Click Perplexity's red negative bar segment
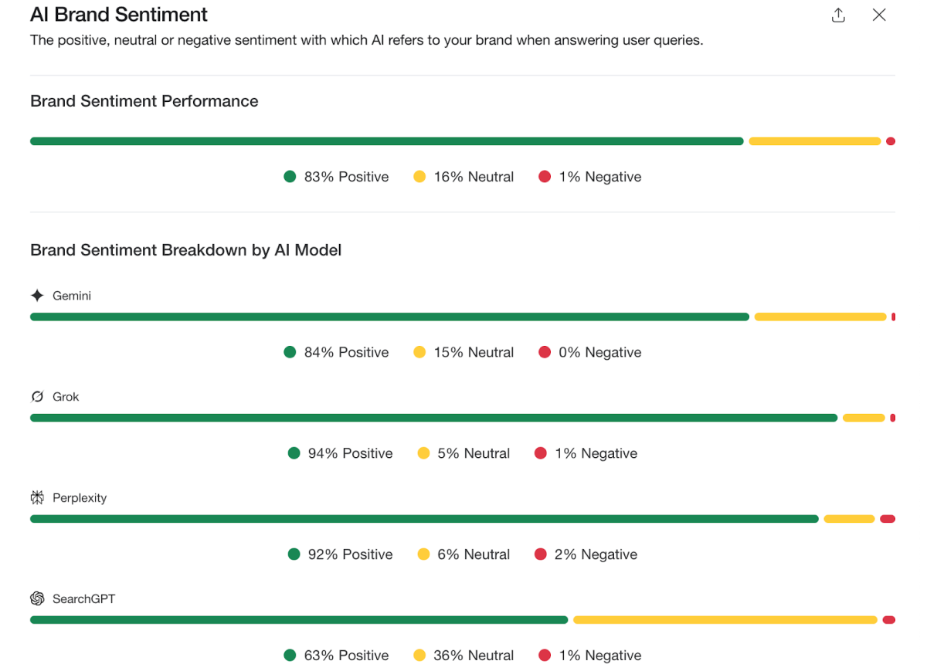 [888, 519]
